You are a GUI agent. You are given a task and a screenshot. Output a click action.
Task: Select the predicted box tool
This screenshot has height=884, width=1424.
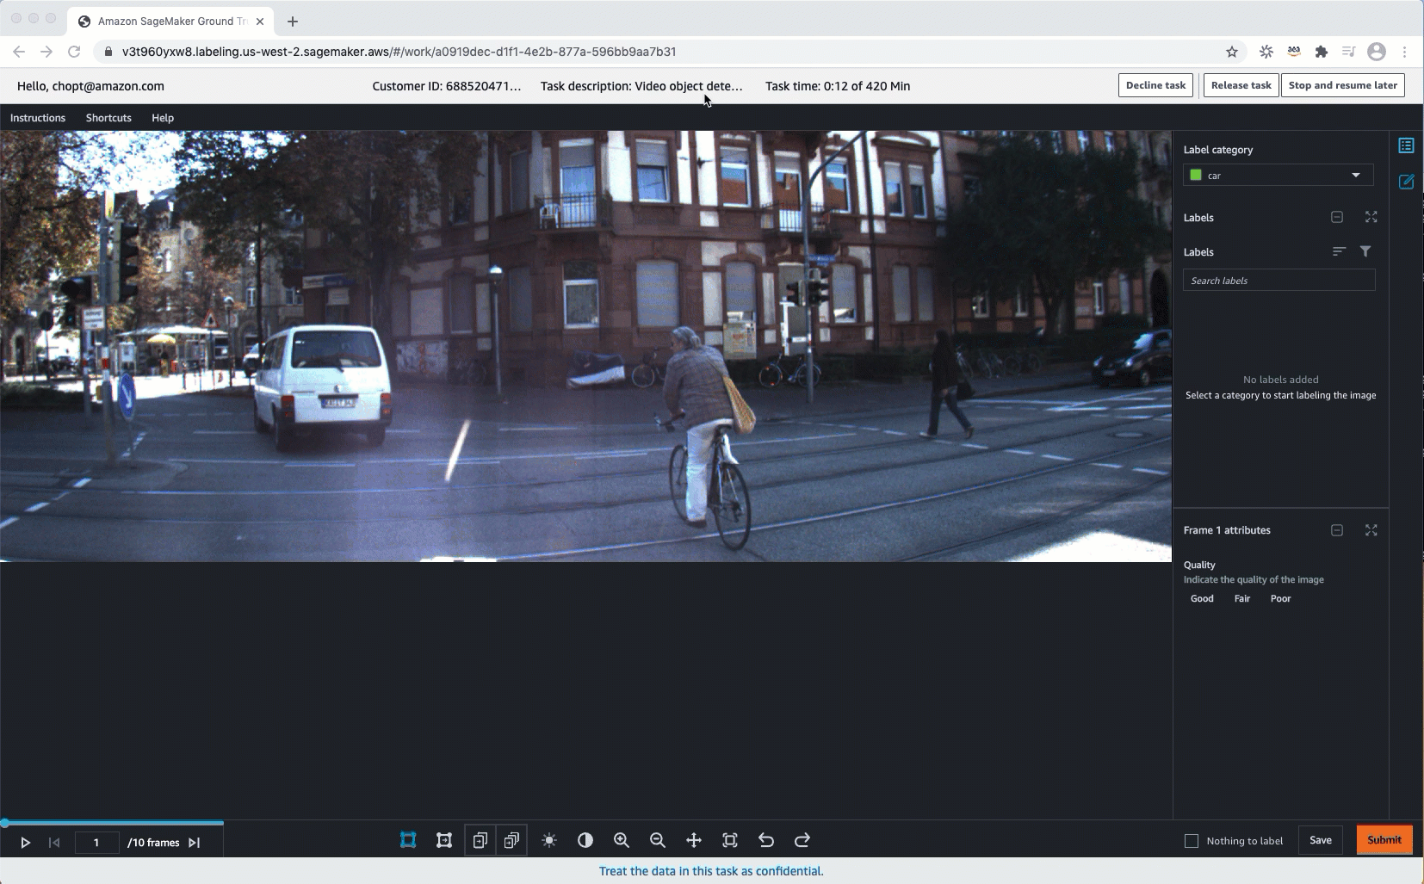(444, 840)
